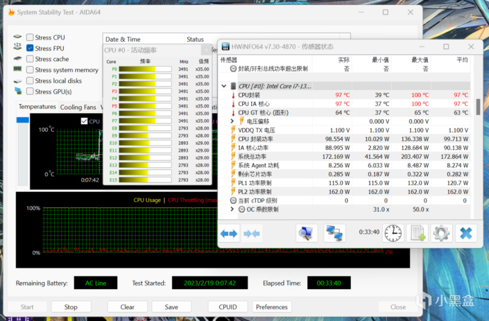The height and width of the screenshot is (321, 489).
Task: Click the 系统总功率 lightning icon
Action: pos(233,157)
